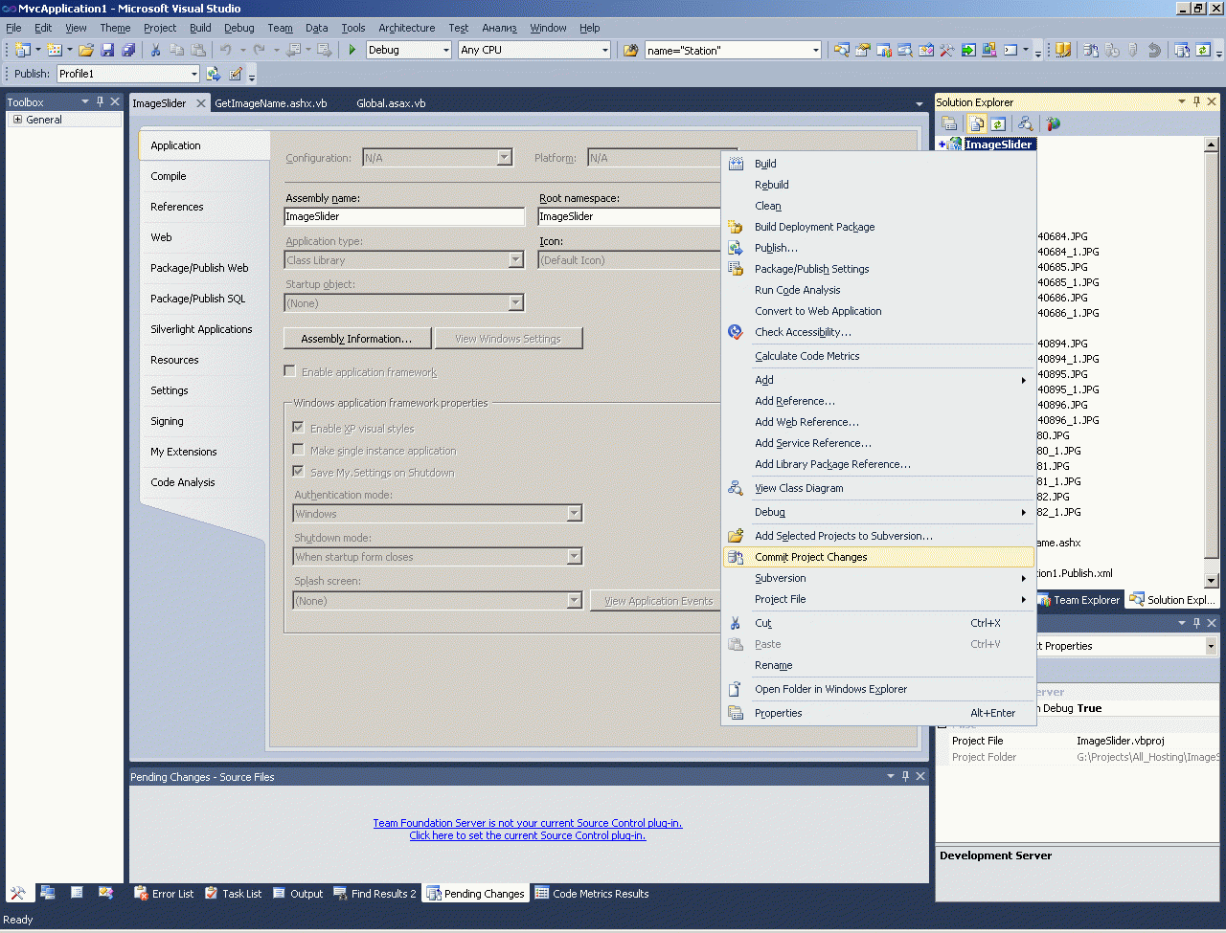The image size is (1226, 933).
Task: Choose Open Folder in Windows Explorer
Action: click(x=878, y=689)
